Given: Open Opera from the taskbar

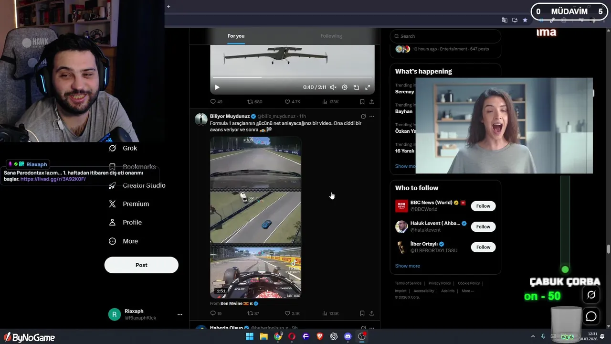Looking at the screenshot, I should [292, 337].
